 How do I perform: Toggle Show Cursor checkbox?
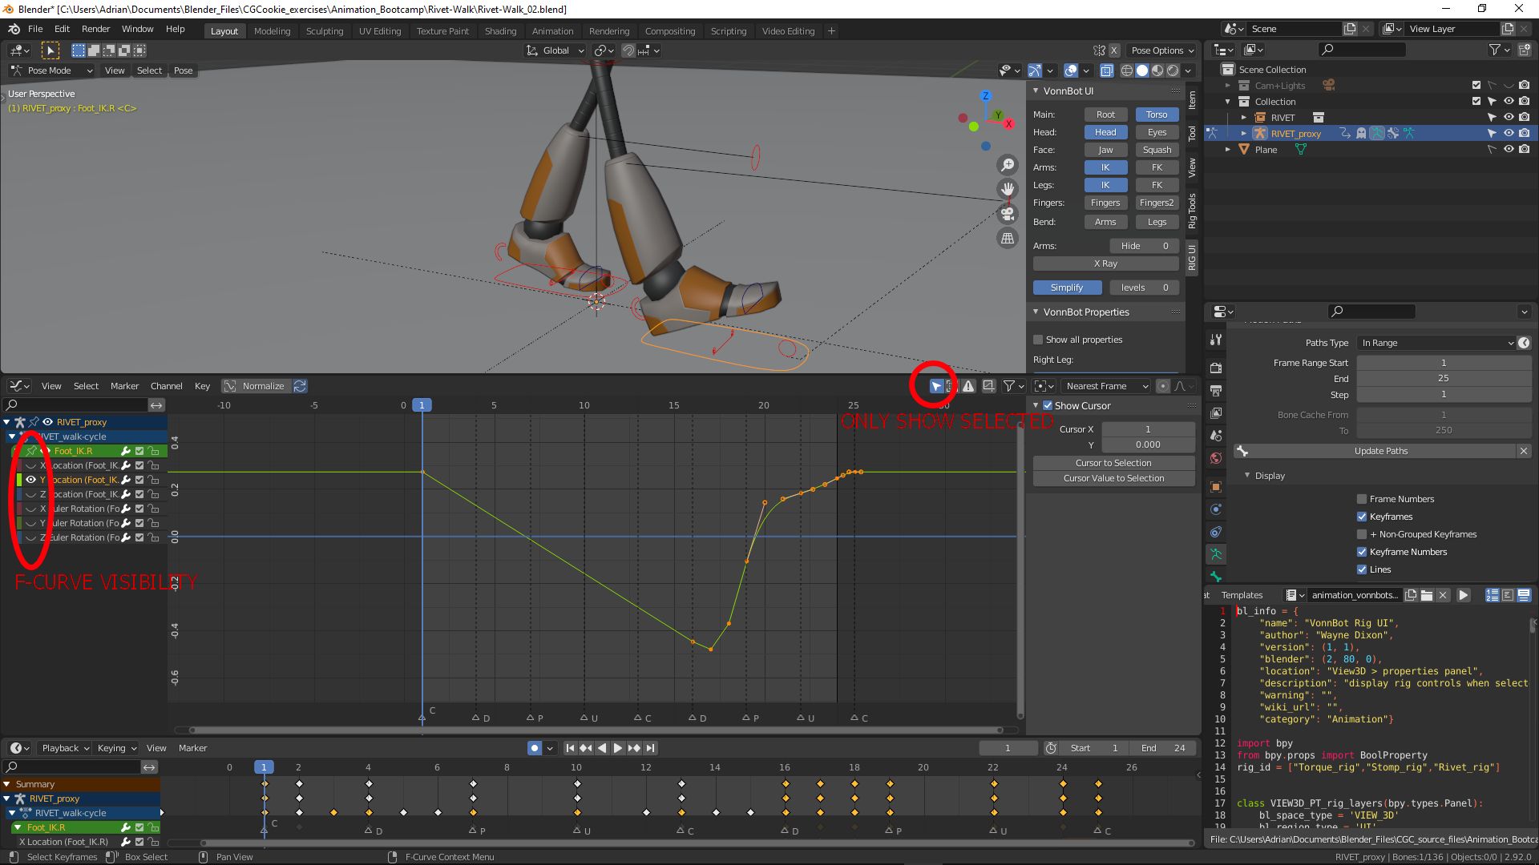1048,406
